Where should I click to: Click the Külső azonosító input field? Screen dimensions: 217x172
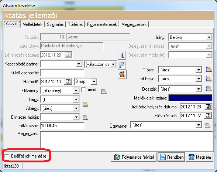[62, 72]
